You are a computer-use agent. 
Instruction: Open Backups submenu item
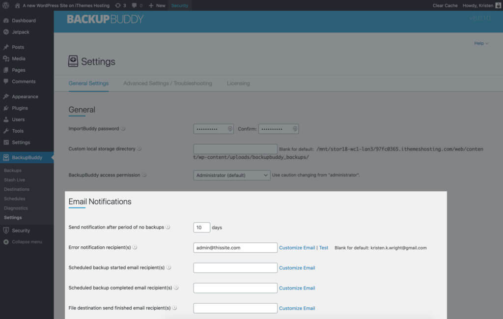click(x=13, y=171)
